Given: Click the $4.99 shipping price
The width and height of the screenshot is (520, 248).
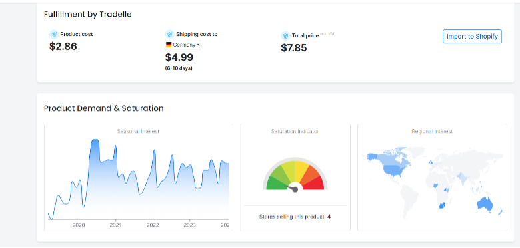Looking at the screenshot, I should (179, 57).
